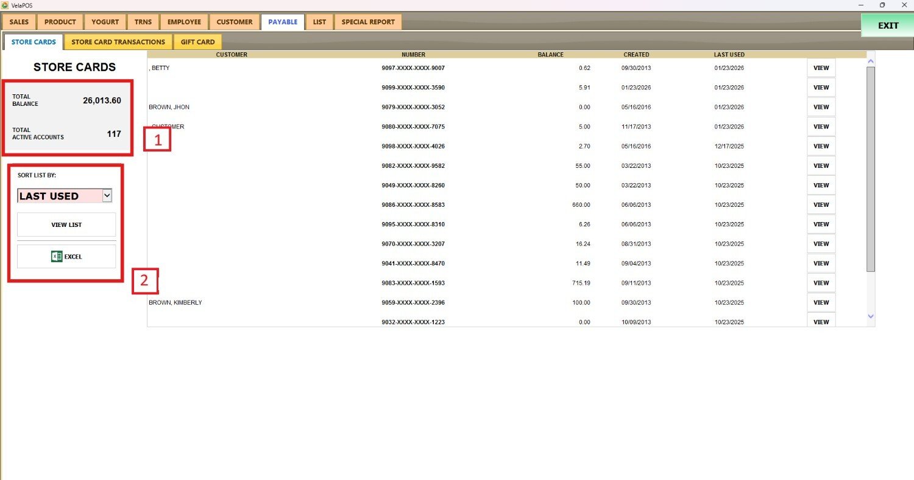Click the BALANCE column header
Image resolution: width=914 pixels, height=480 pixels.
(x=550, y=55)
